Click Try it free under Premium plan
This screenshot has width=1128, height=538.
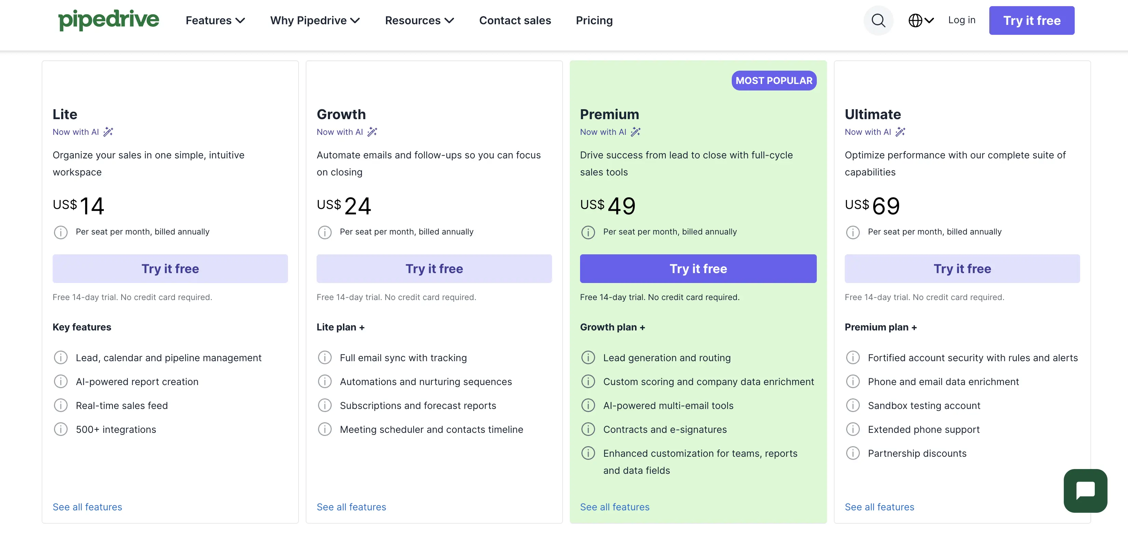click(698, 269)
